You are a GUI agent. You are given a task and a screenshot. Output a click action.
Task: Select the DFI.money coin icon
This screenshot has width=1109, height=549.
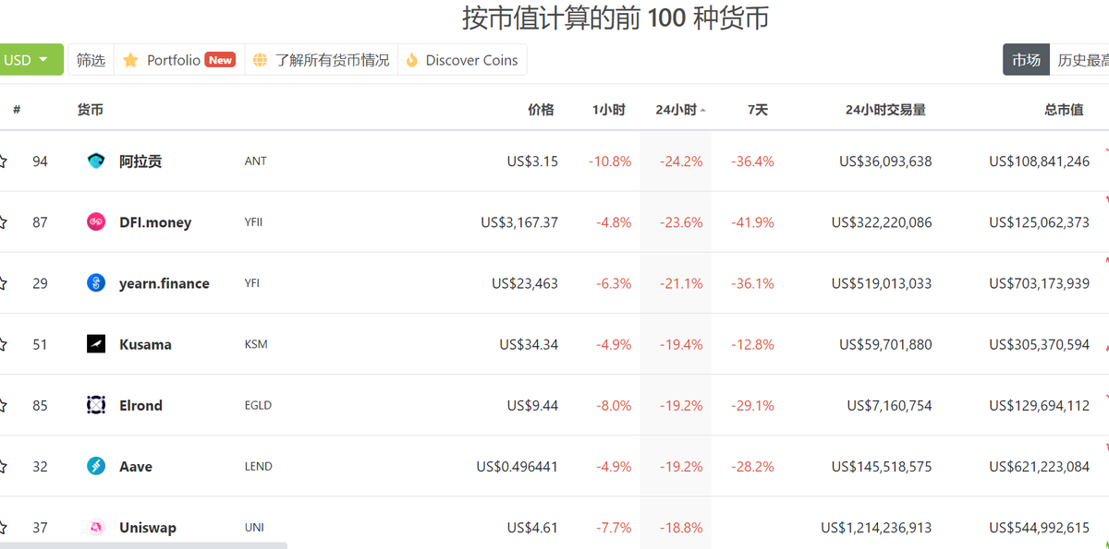96,221
